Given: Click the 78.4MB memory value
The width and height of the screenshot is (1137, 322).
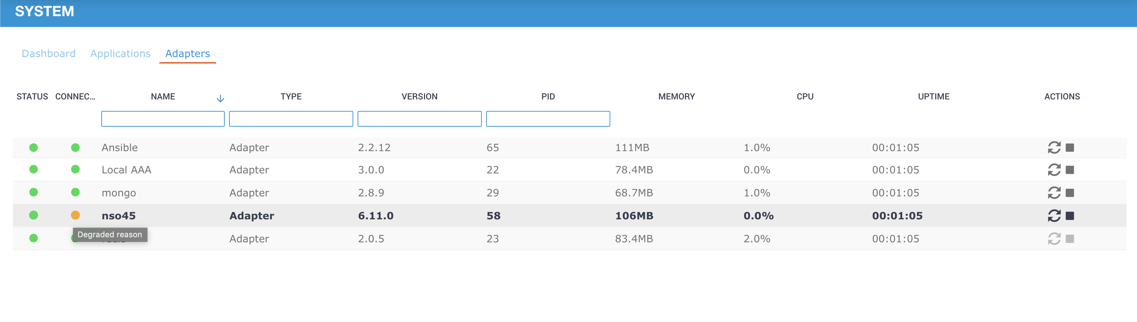Looking at the screenshot, I should click(634, 170).
